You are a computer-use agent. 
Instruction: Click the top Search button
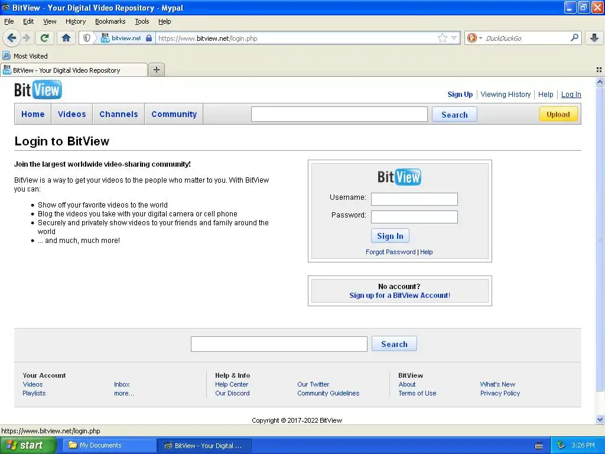pyautogui.click(x=454, y=115)
